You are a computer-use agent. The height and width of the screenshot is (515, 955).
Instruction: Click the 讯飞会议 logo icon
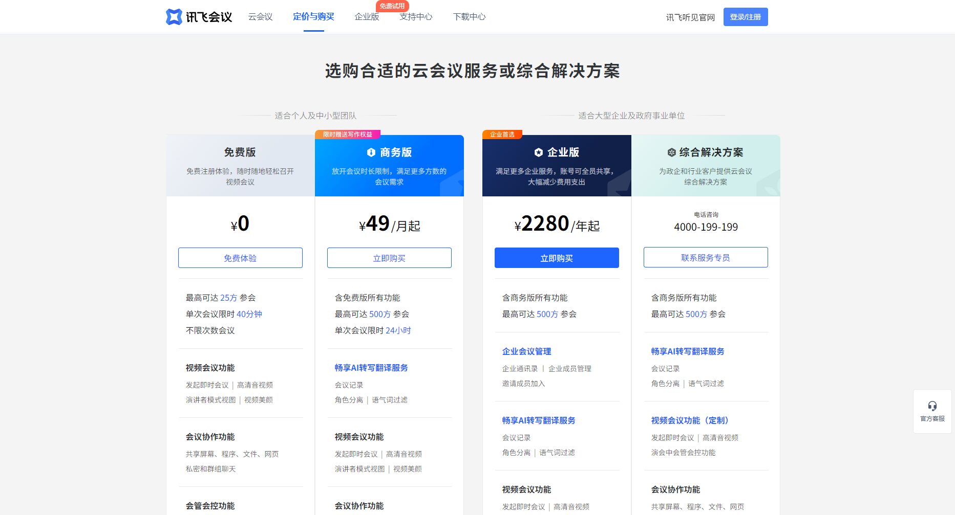pyautogui.click(x=174, y=17)
